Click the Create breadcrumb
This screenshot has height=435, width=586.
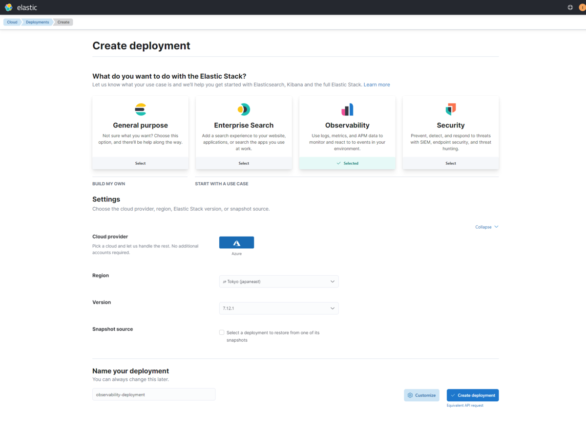[63, 22]
